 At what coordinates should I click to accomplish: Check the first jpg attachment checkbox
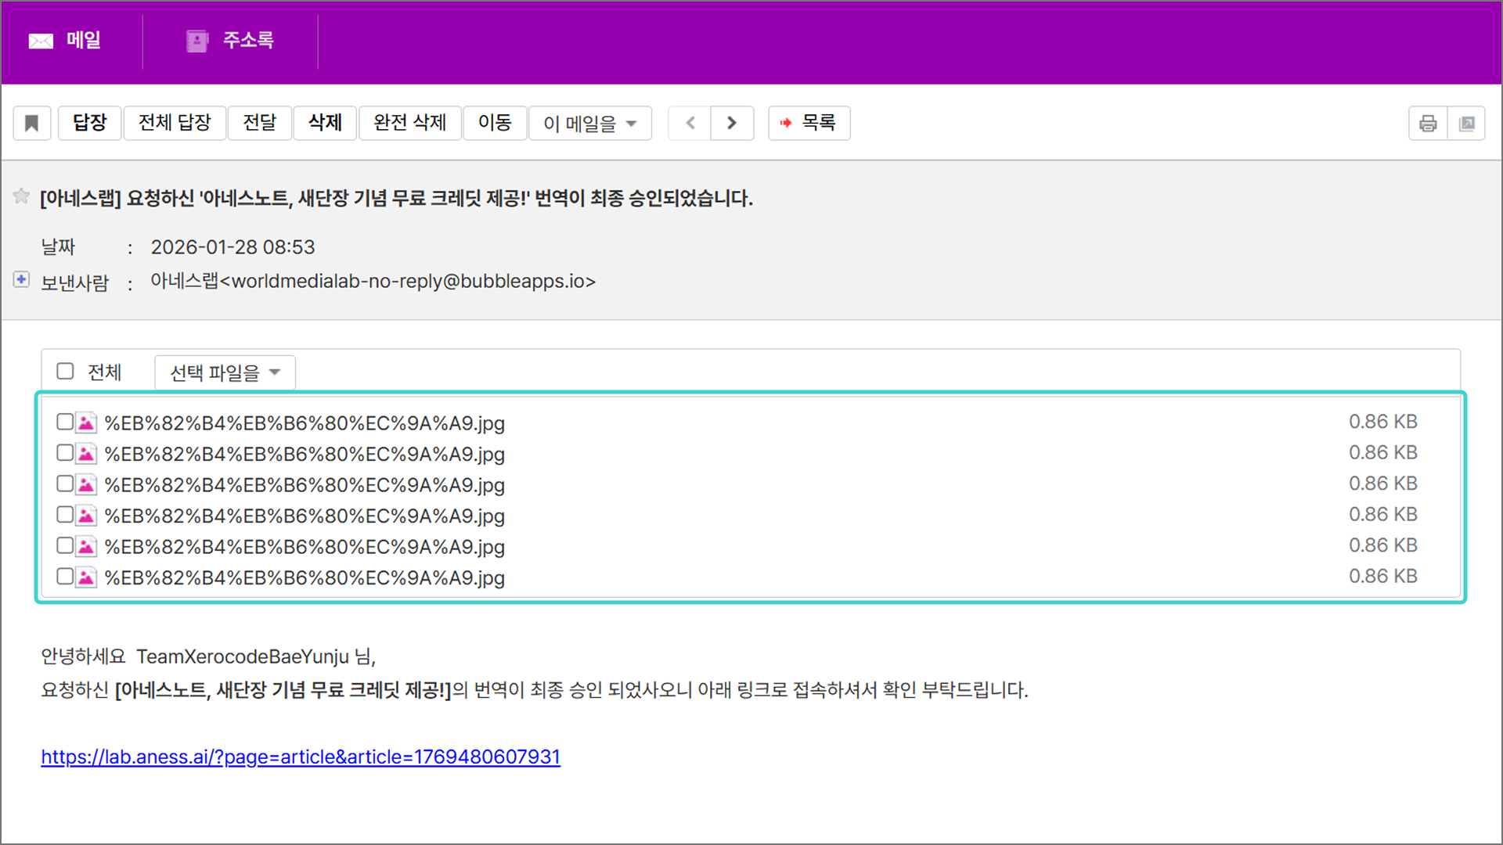pyautogui.click(x=65, y=422)
